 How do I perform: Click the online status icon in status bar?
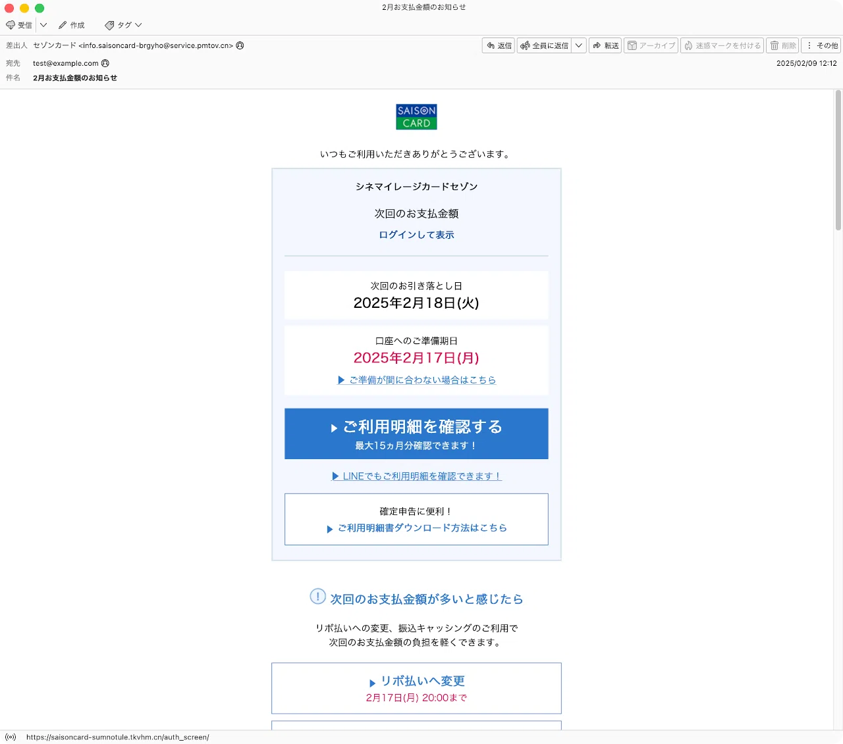click(x=11, y=737)
